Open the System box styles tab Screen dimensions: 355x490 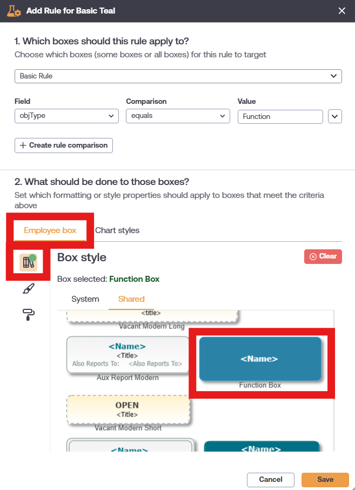click(85, 299)
